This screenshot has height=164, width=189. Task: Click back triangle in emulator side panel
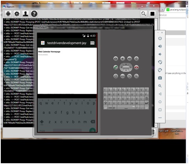tap(160, 94)
